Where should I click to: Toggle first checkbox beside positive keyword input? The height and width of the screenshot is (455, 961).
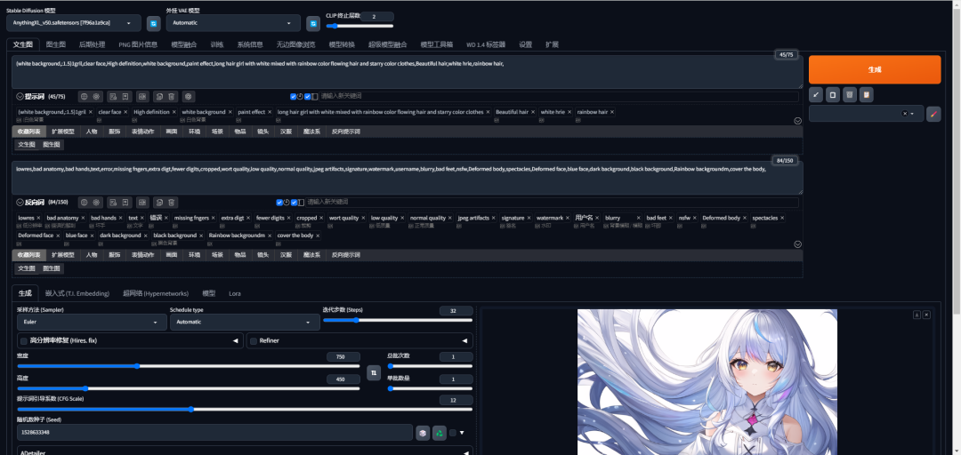click(x=294, y=97)
